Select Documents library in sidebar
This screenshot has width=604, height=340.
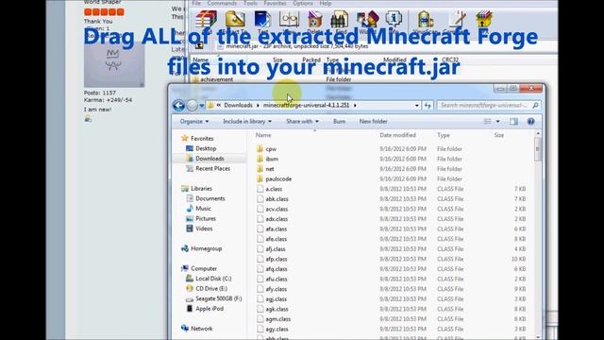click(210, 198)
